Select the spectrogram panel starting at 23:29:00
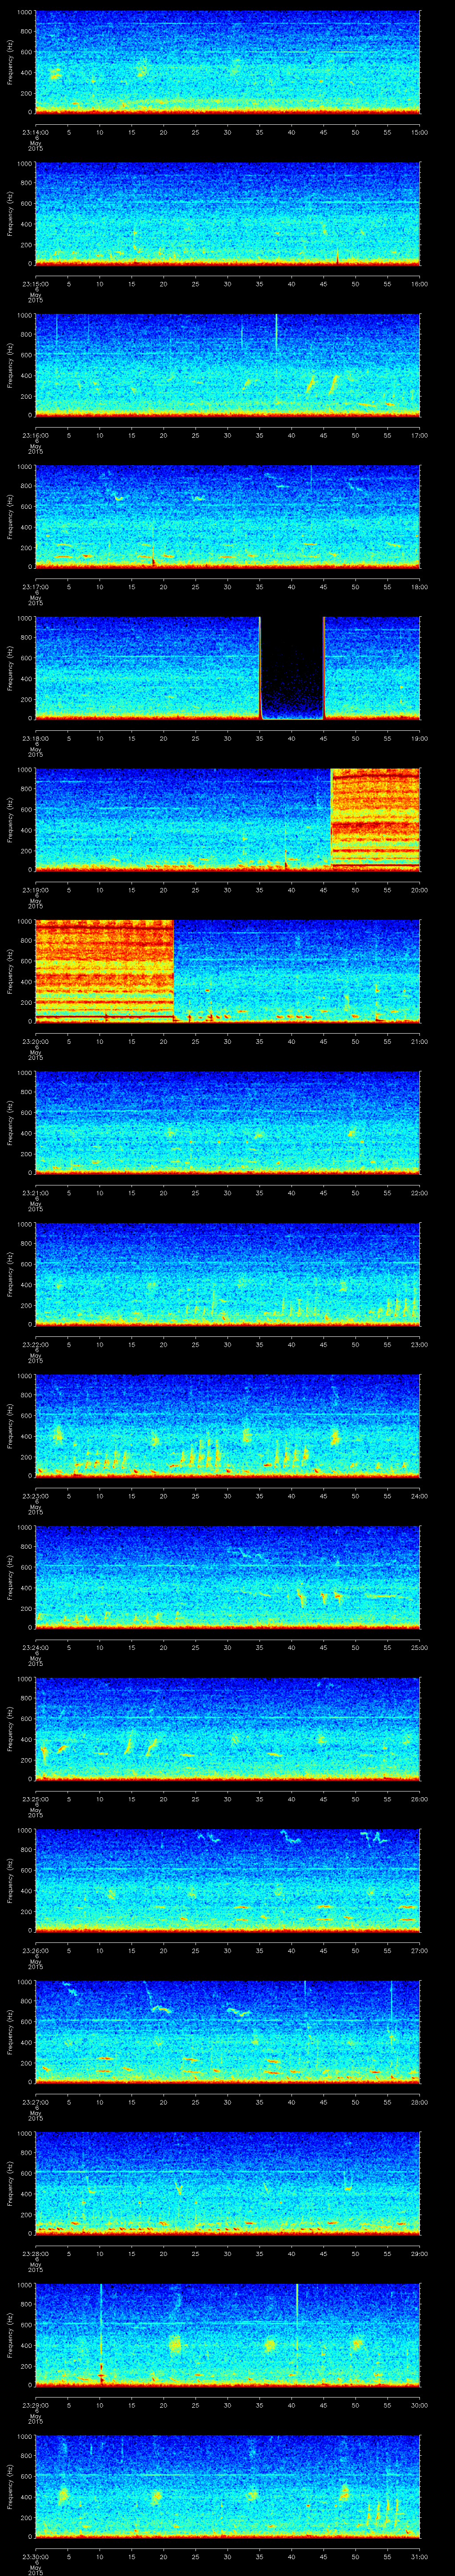The width and height of the screenshot is (455, 2576). [x=227, y=2334]
